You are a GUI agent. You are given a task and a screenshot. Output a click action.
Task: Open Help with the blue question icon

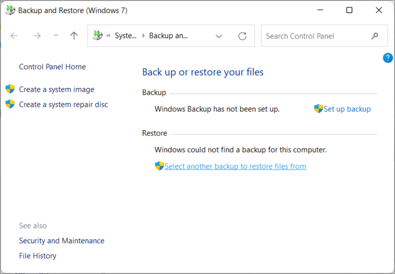(x=388, y=58)
